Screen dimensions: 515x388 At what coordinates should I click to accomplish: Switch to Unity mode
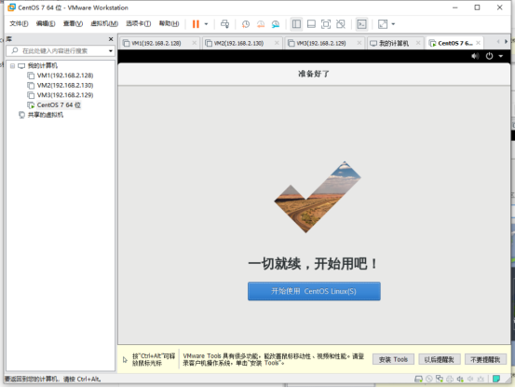[341, 24]
